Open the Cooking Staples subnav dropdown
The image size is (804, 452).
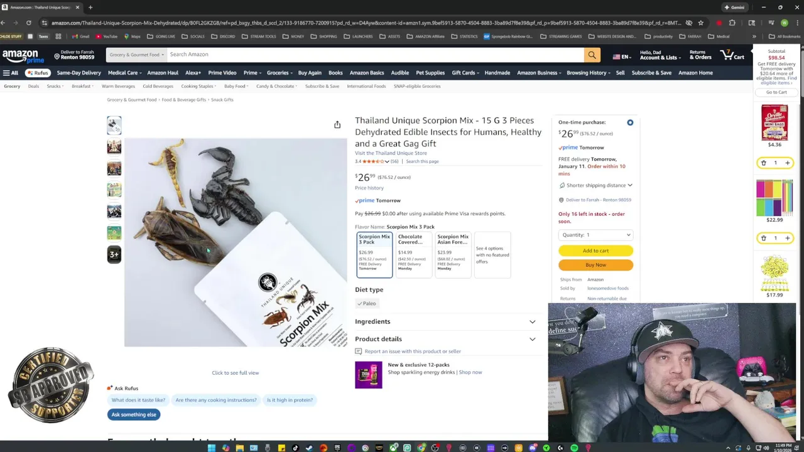click(198, 86)
